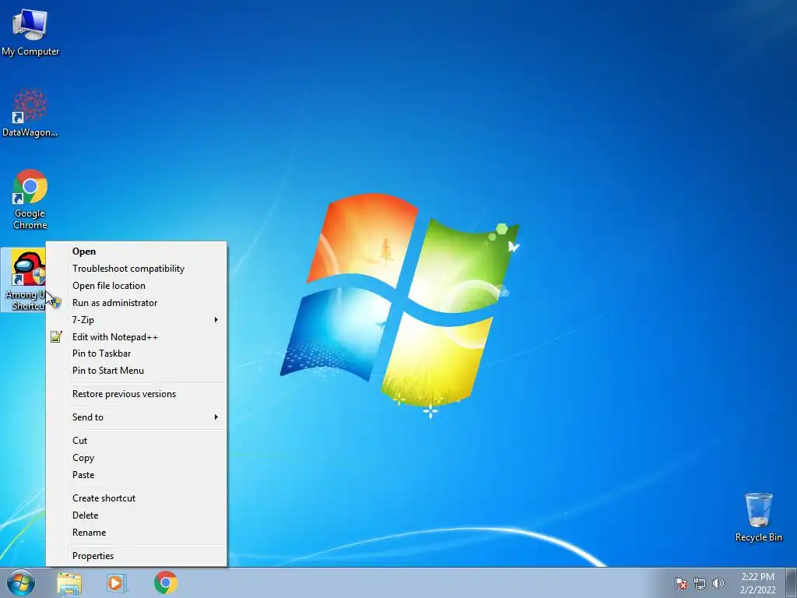Select Create shortcut
Screen dimensions: 797x598
[x=136, y=498]
